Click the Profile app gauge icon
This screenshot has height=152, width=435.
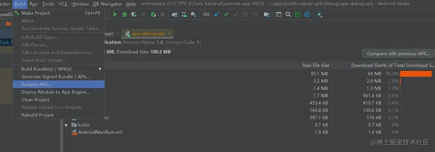(x=144, y=14)
